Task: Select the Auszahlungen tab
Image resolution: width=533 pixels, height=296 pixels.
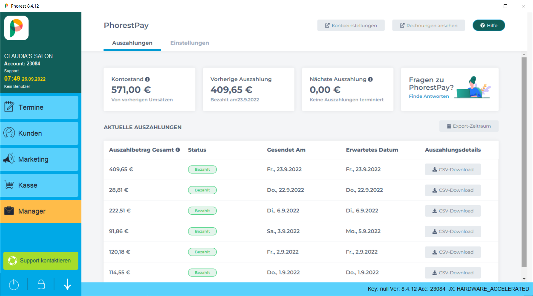Action: pos(132,43)
